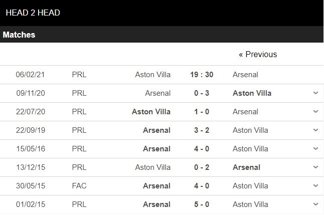Click the 13/12/15 match date
Screen dimensions: 324x217
30,167
